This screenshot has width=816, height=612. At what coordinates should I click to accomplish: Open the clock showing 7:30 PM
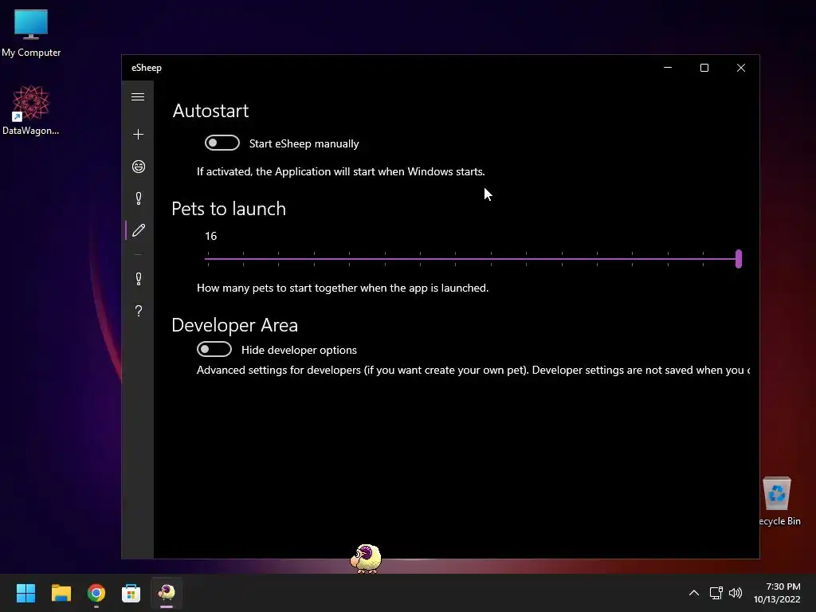coord(777,593)
